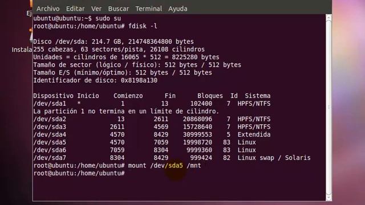
Task: Click the 'sudo su' command text
Action: tap(108, 18)
